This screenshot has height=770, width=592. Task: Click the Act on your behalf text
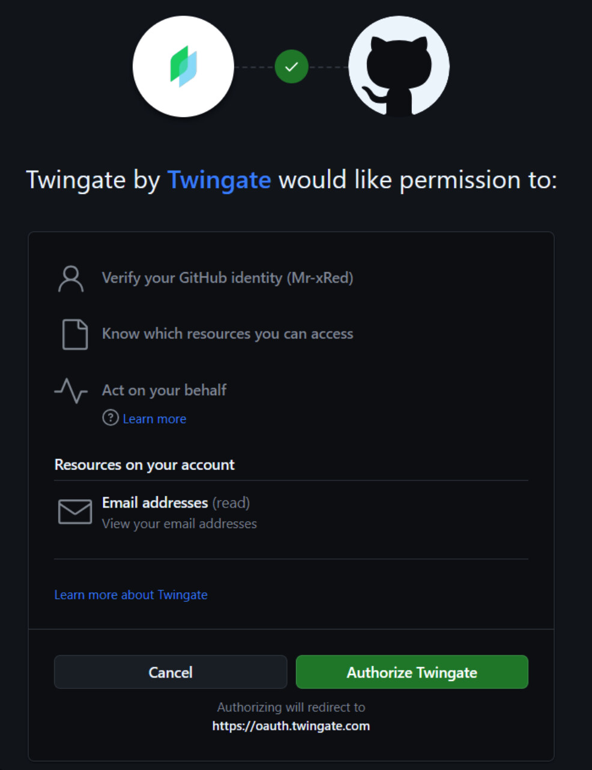coord(164,390)
